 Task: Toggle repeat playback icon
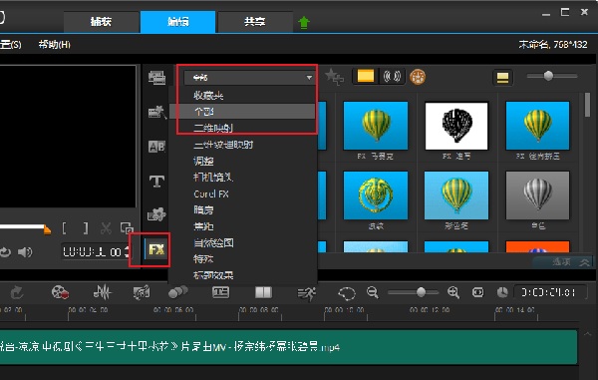click(x=5, y=252)
